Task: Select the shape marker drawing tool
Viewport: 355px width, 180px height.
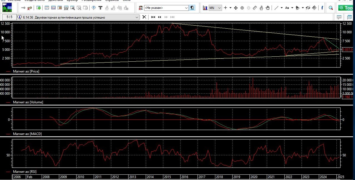Action: (x=298, y=8)
